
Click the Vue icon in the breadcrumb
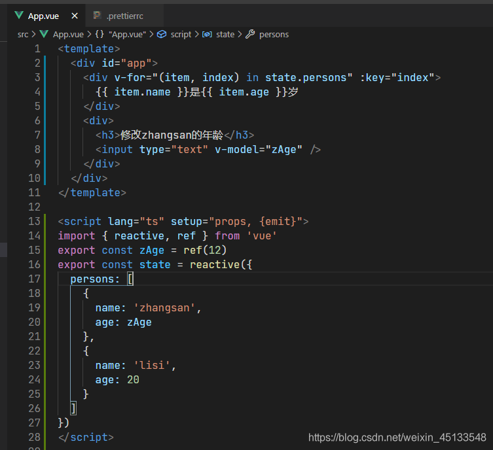[45, 34]
